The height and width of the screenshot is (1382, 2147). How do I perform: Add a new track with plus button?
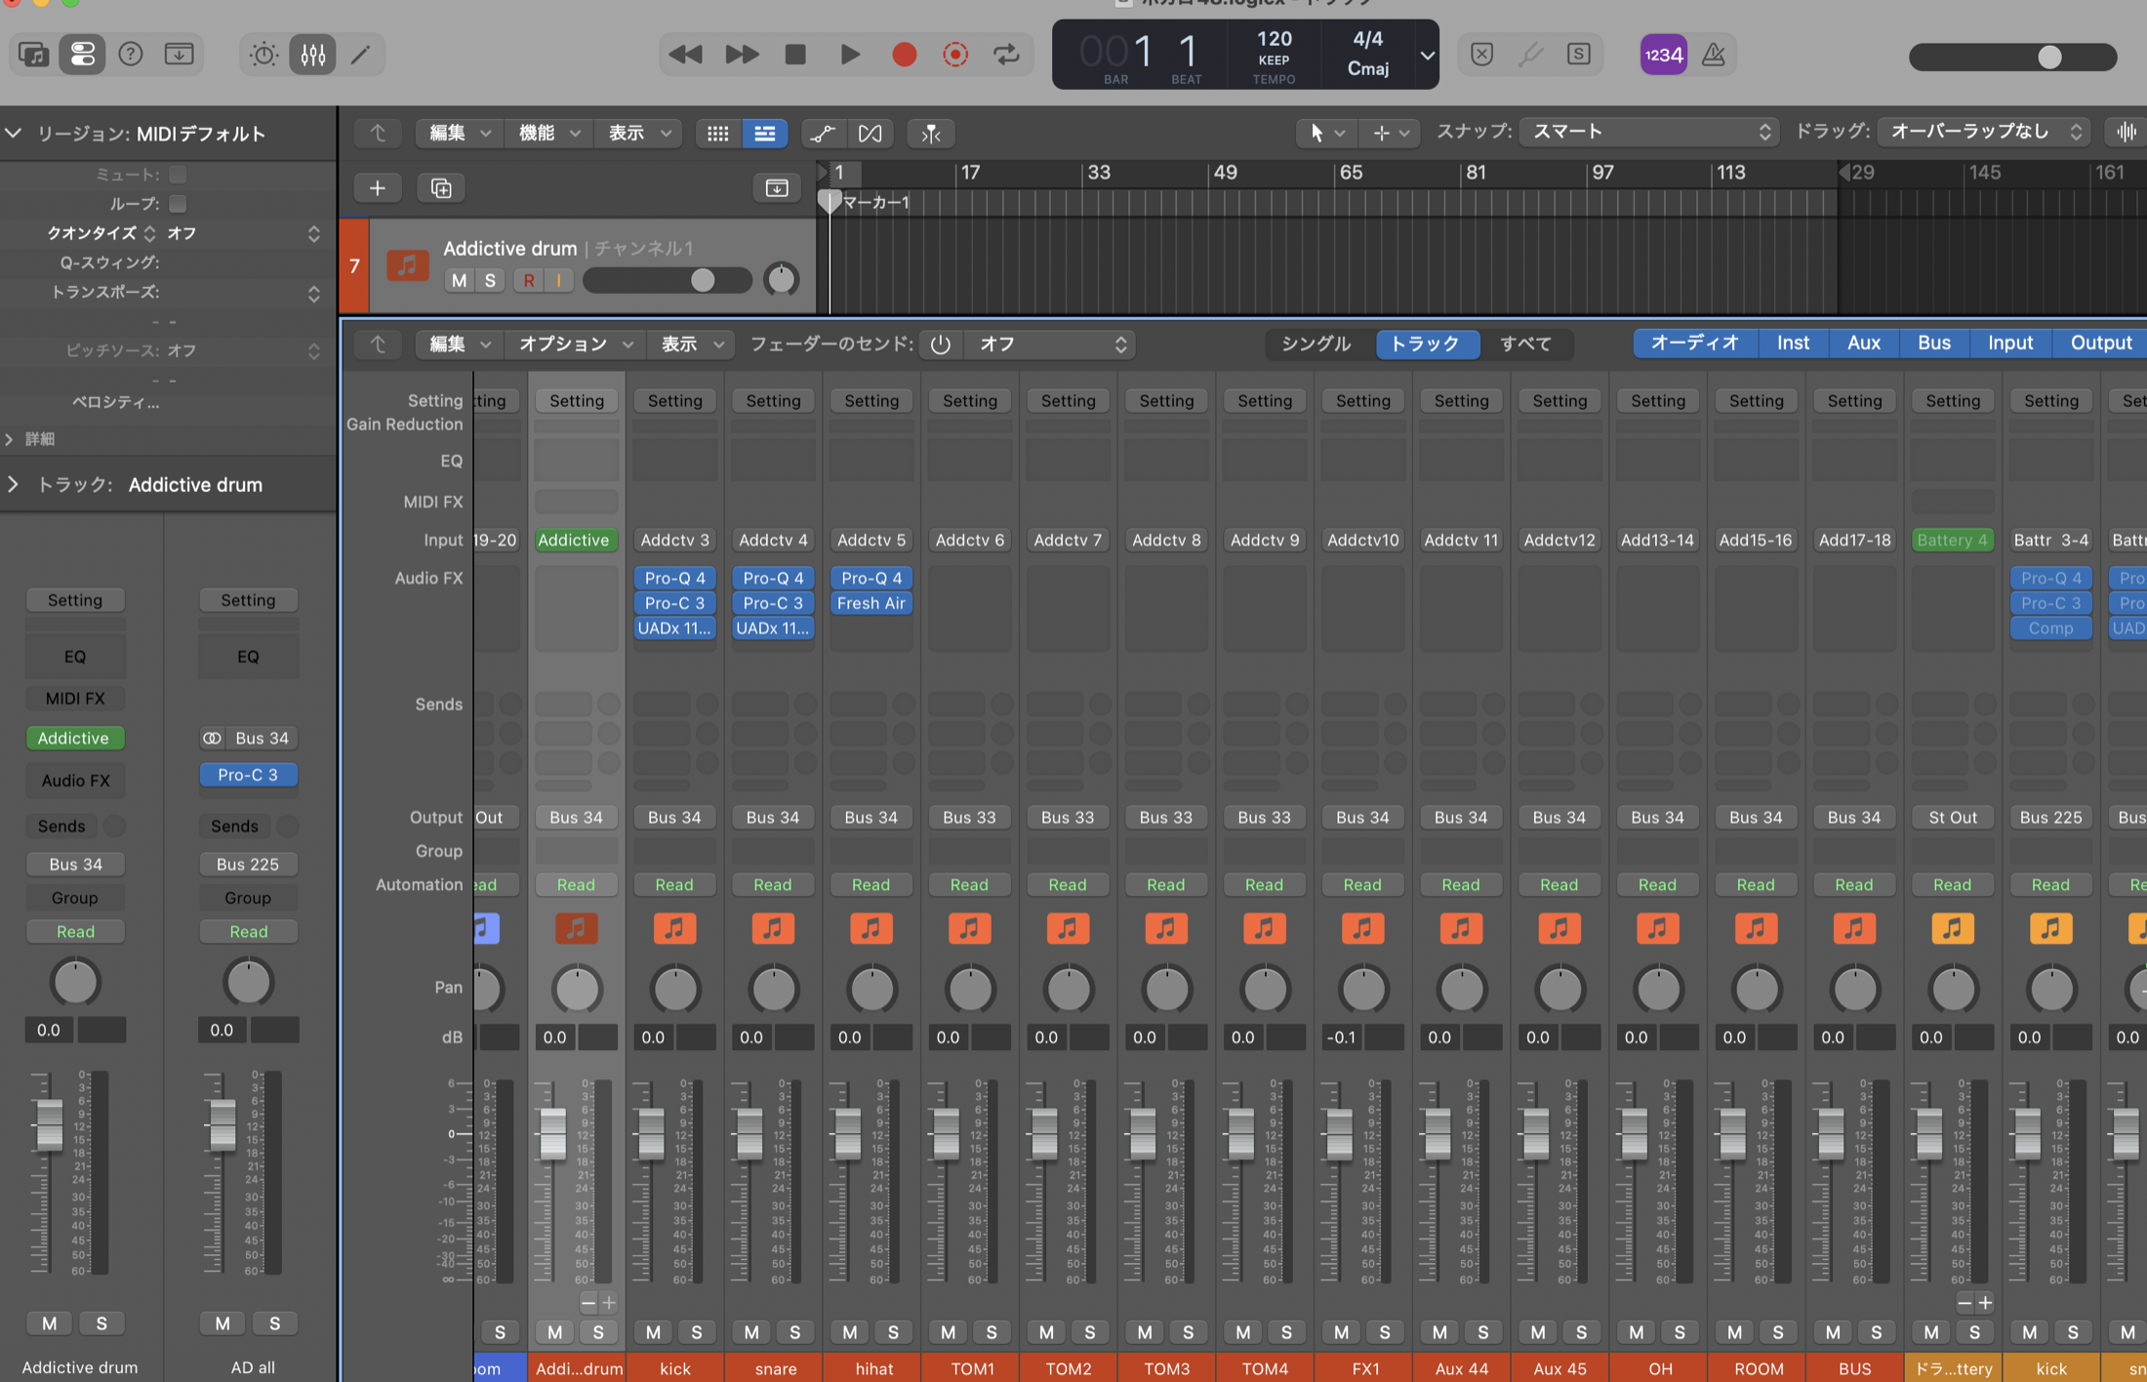pyautogui.click(x=378, y=187)
